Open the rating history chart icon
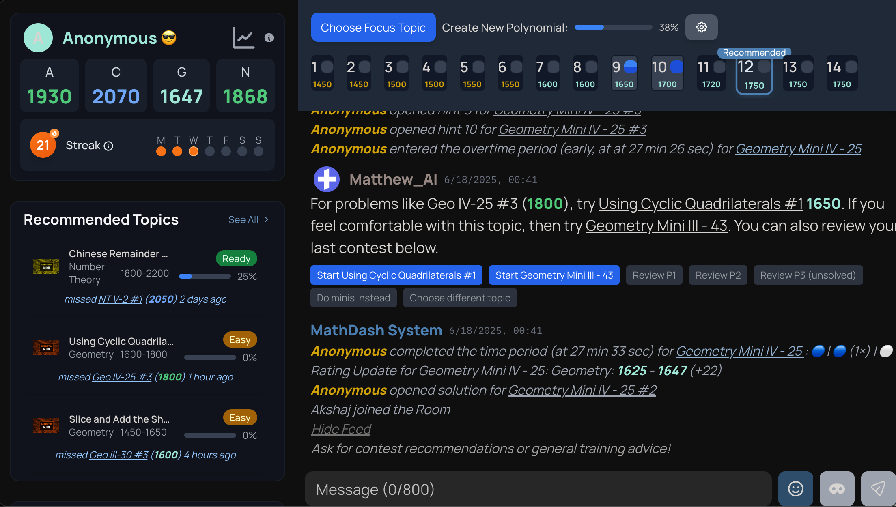The width and height of the screenshot is (896, 507). tap(243, 37)
